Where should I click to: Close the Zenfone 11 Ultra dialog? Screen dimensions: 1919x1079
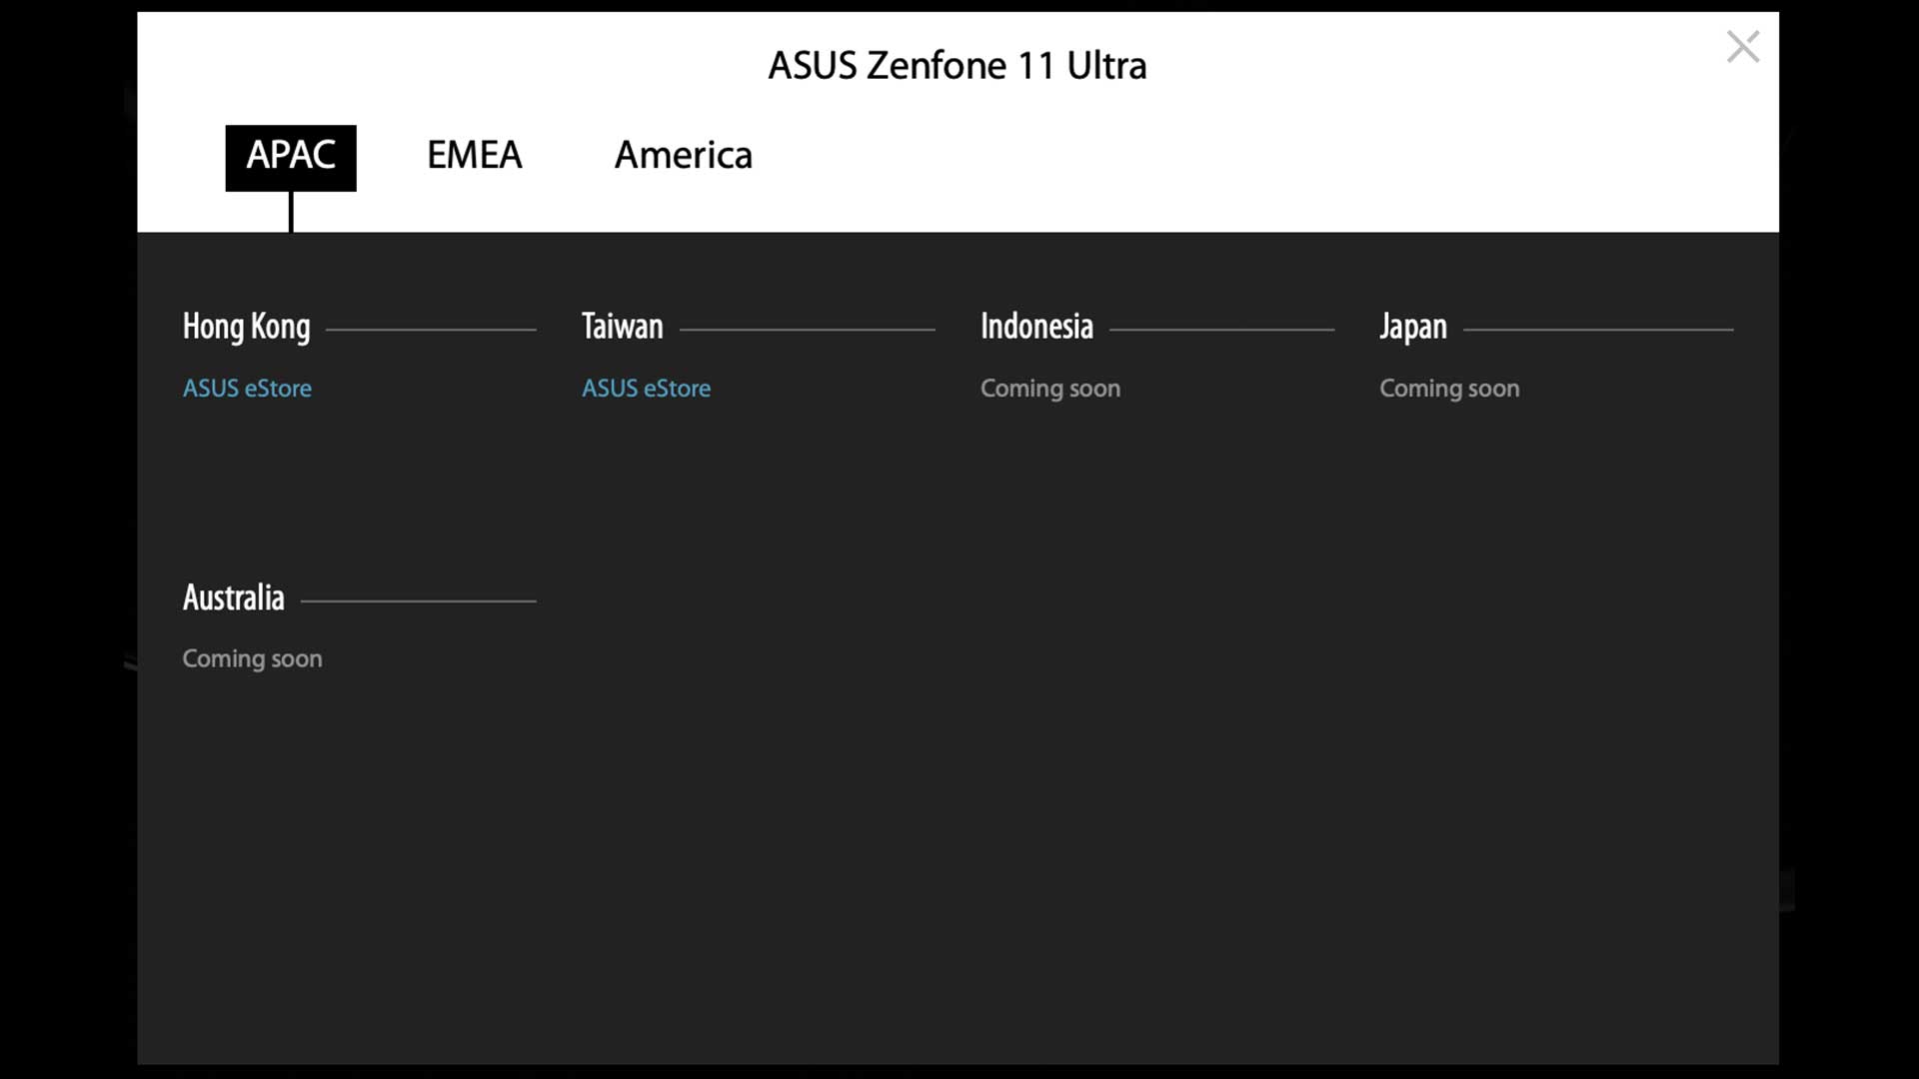1742,47
